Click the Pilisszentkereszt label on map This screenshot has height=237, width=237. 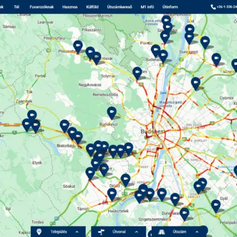98,15
